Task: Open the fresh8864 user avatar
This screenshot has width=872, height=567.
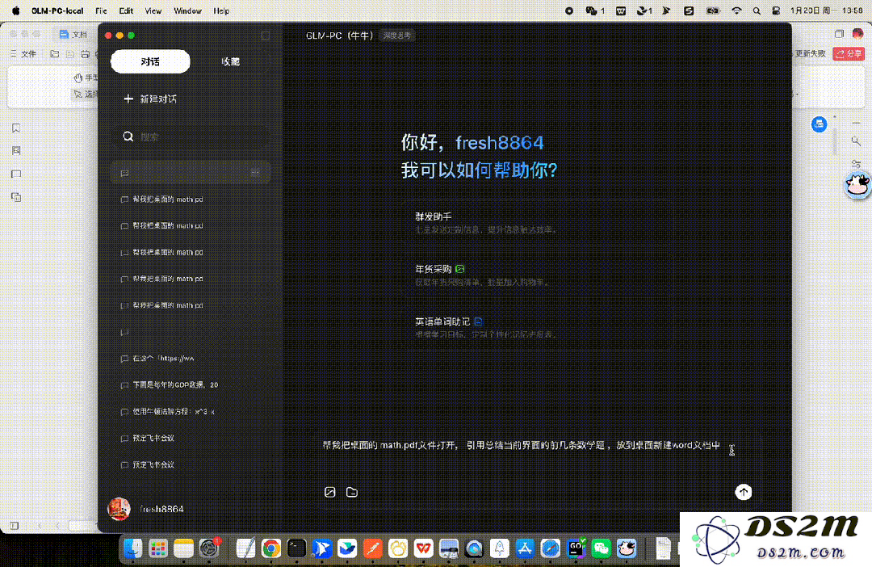Action: pyautogui.click(x=119, y=509)
